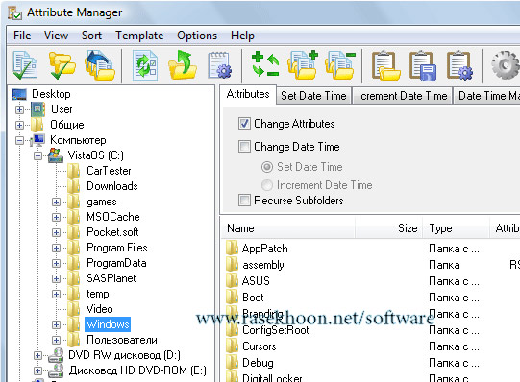The height and width of the screenshot is (382, 520).
Task: Expand the games folder node
Action: 56,202
